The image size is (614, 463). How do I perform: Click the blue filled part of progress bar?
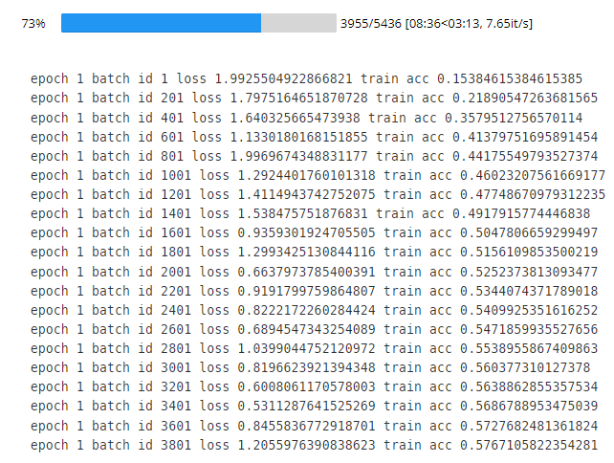161,23
